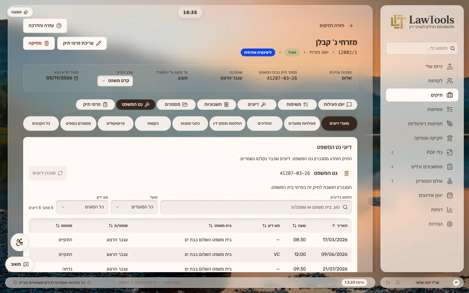
Task: Click the logout icon in bottom bar
Action: (x=388, y=282)
